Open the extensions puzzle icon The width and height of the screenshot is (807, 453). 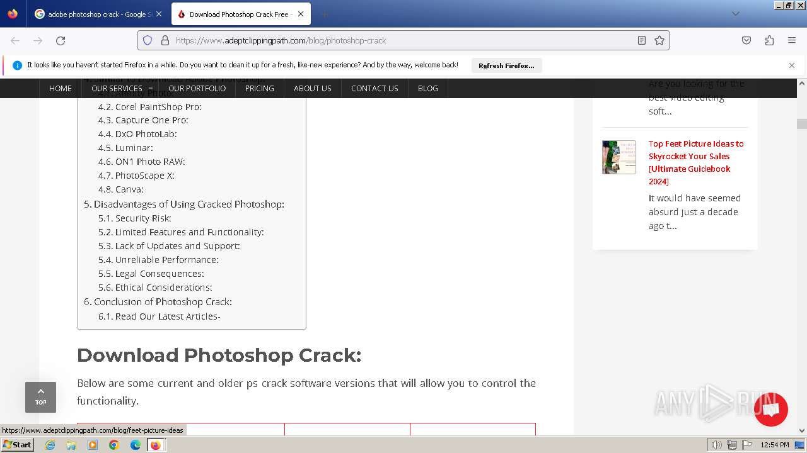click(769, 40)
